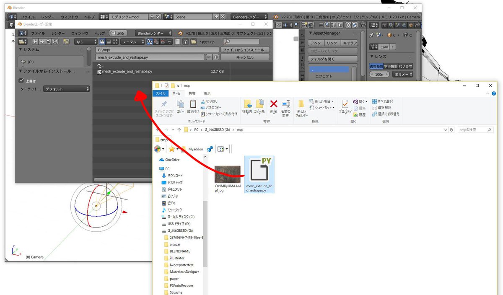Sort files by extension in file browser
This screenshot has height=295, width=503.
[157, 41]
